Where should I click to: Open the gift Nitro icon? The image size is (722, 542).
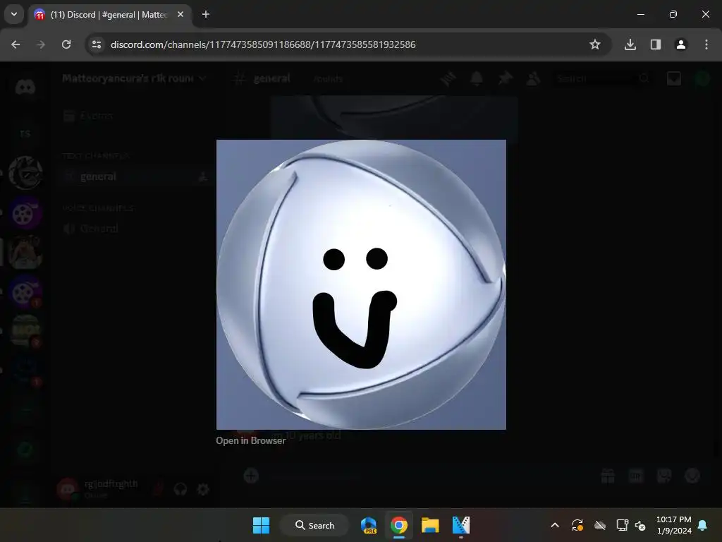coord(608,476)
